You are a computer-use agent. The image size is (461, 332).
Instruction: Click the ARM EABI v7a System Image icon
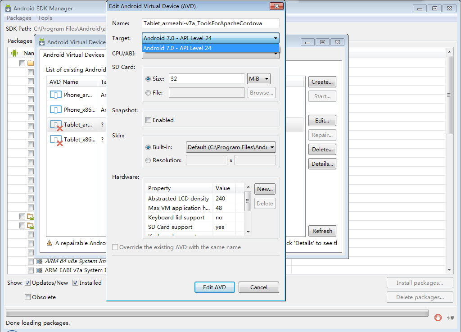[39, 270]
